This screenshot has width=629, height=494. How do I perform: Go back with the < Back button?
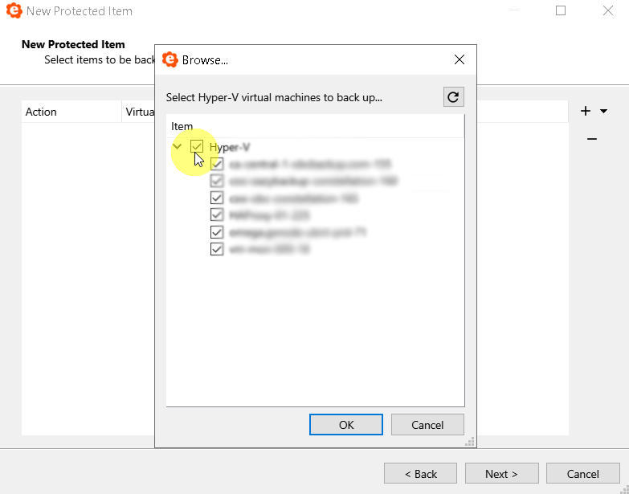(x=420, y=474)
